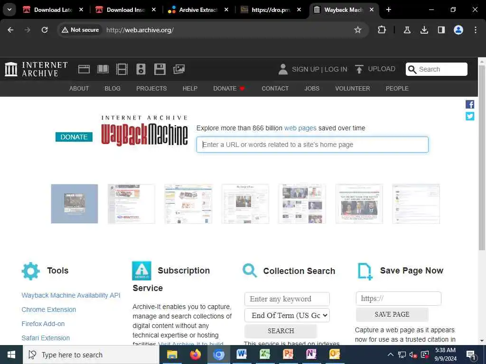The width and height of the screenshot is (486, 364).
Task: Switch to the https://dro.pm tab
Action: [x=271, y=9]
